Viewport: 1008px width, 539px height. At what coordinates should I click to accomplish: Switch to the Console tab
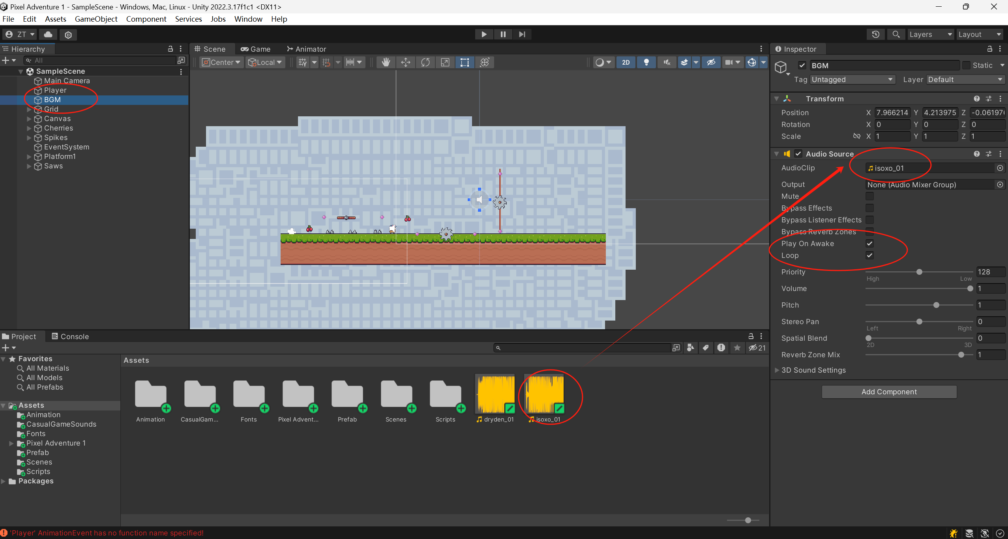pos(70,336)
